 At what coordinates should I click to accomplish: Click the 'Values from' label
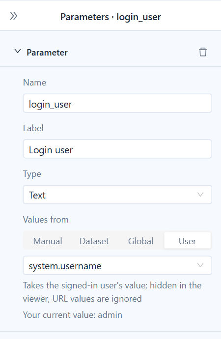click(46, 220)
